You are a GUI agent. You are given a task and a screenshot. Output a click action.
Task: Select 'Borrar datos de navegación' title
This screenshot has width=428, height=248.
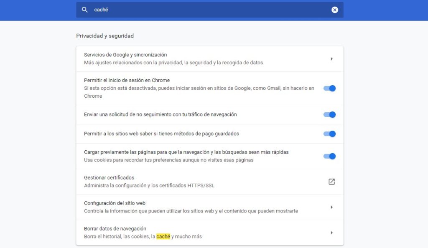[x=115, y=228]
